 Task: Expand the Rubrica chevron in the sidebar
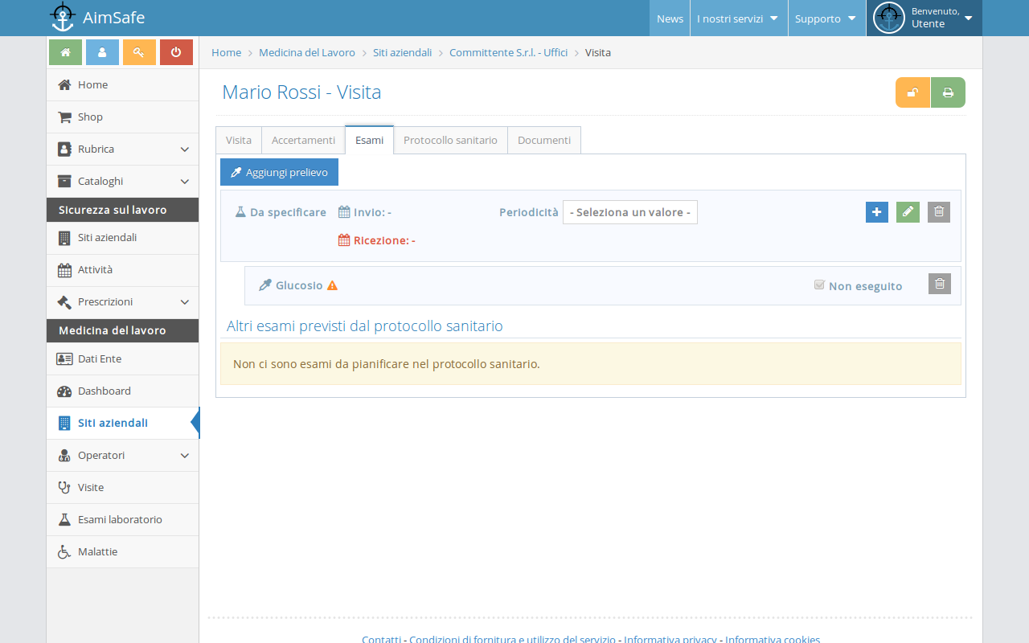[x=185, y=149]
